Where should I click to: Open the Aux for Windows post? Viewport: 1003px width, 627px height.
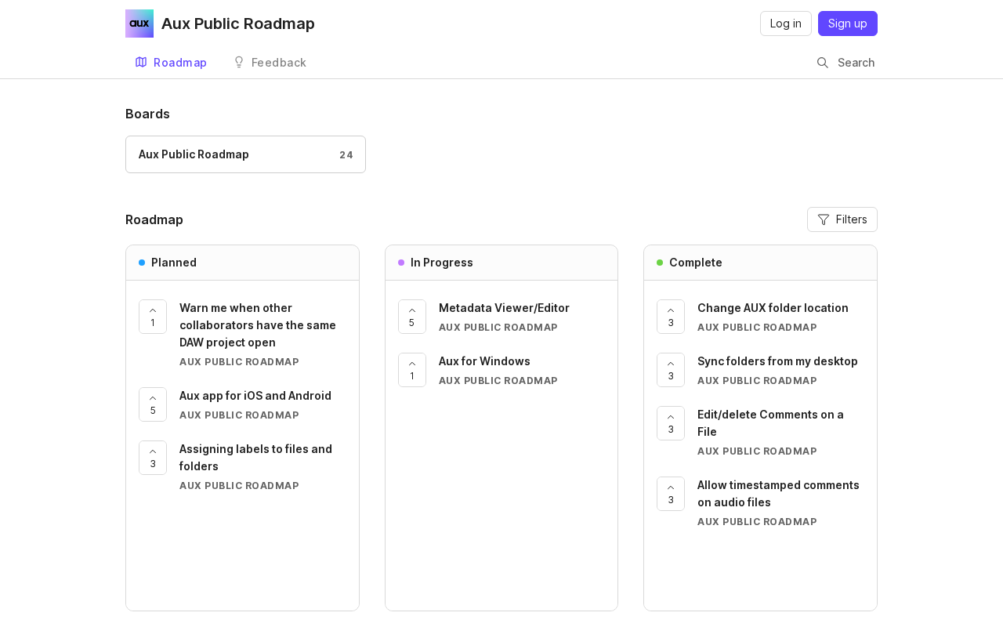click(484, 361)
